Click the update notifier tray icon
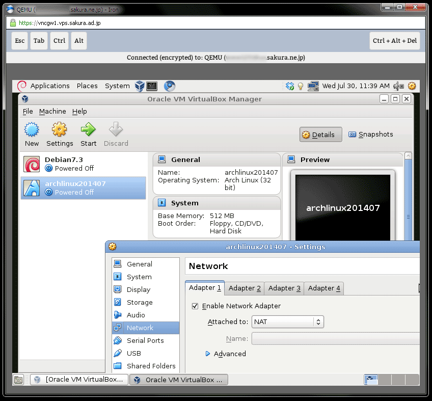The width and height of the screenshot is (432, 401). [x=290, y=86]
